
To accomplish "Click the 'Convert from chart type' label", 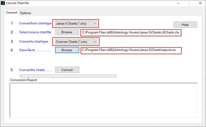I will [35, 23].
